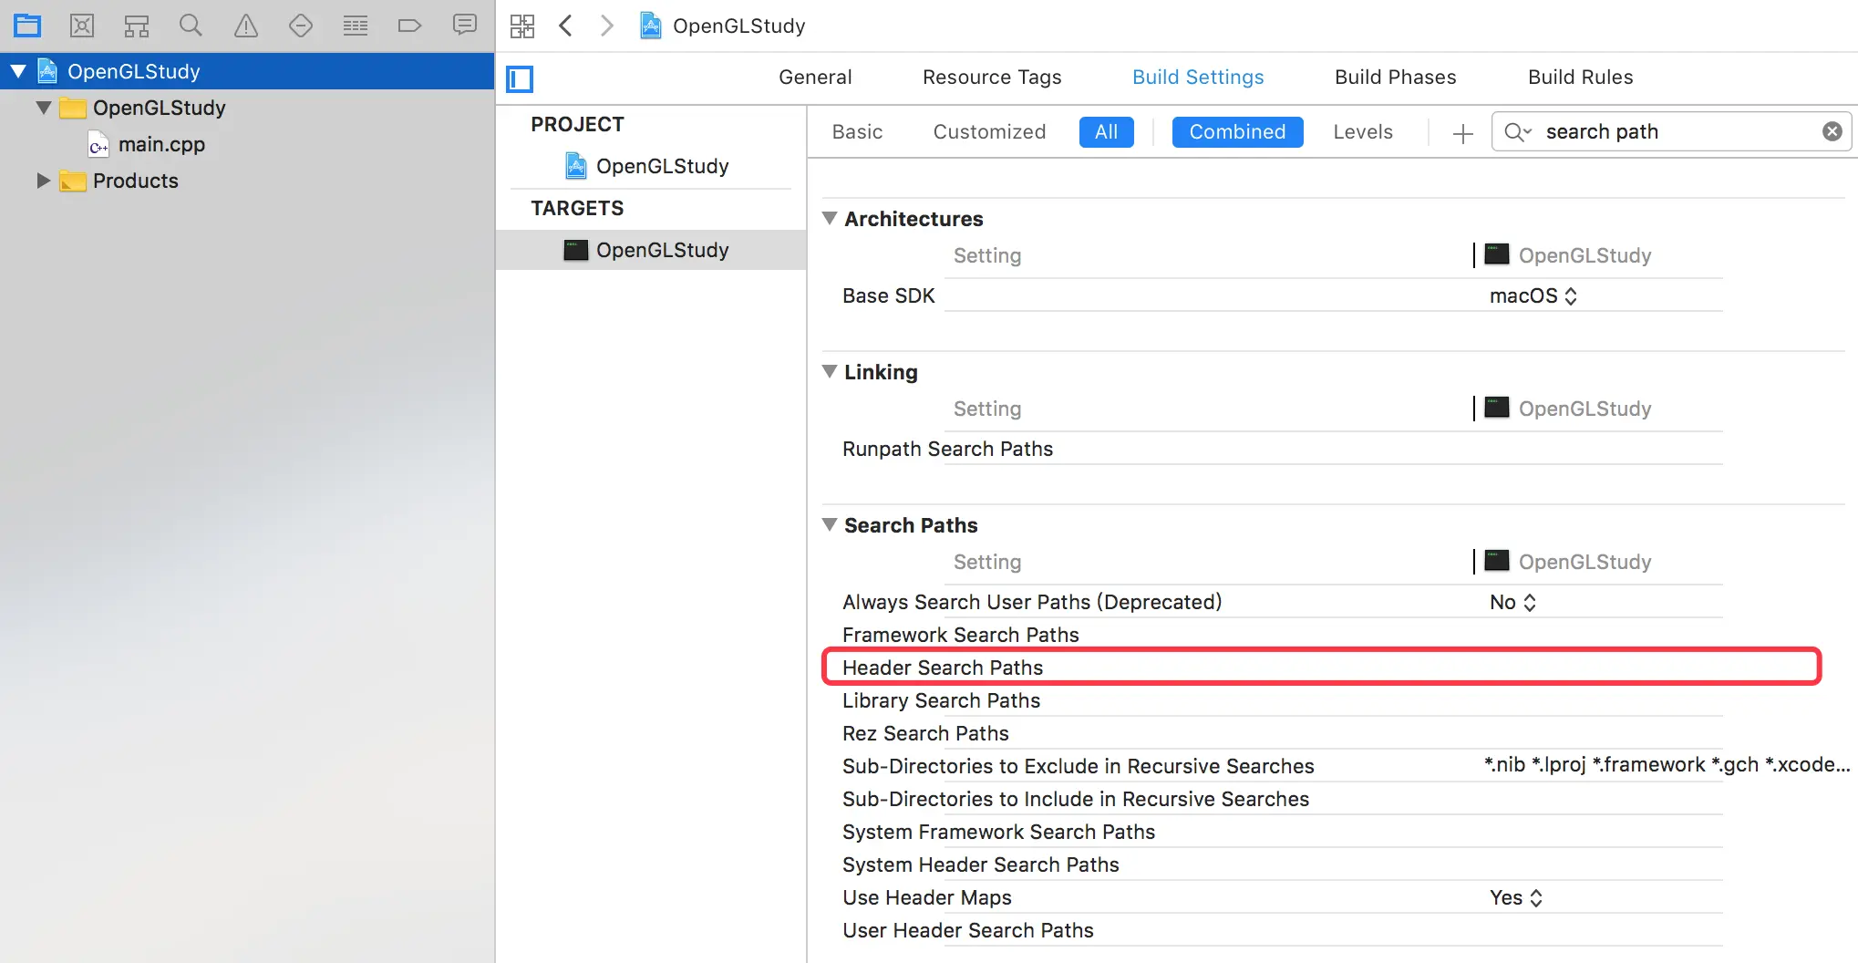Open the Test navigator
This screenshot has height=963, width=1858.
pos(301,26)
